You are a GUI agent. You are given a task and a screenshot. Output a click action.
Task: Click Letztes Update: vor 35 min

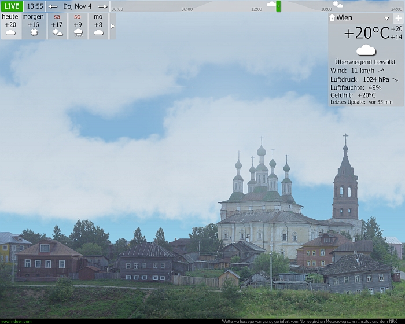pyautogui.click(x=362, y=102)
